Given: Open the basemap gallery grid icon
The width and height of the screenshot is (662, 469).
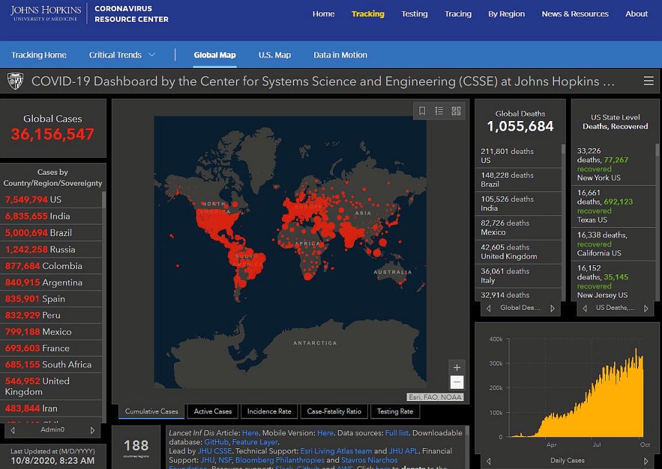Looking at the screenshot, I should pos(456,111).
